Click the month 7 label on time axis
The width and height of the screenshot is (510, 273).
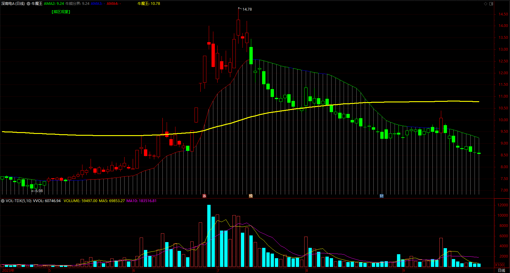[218, 270]
